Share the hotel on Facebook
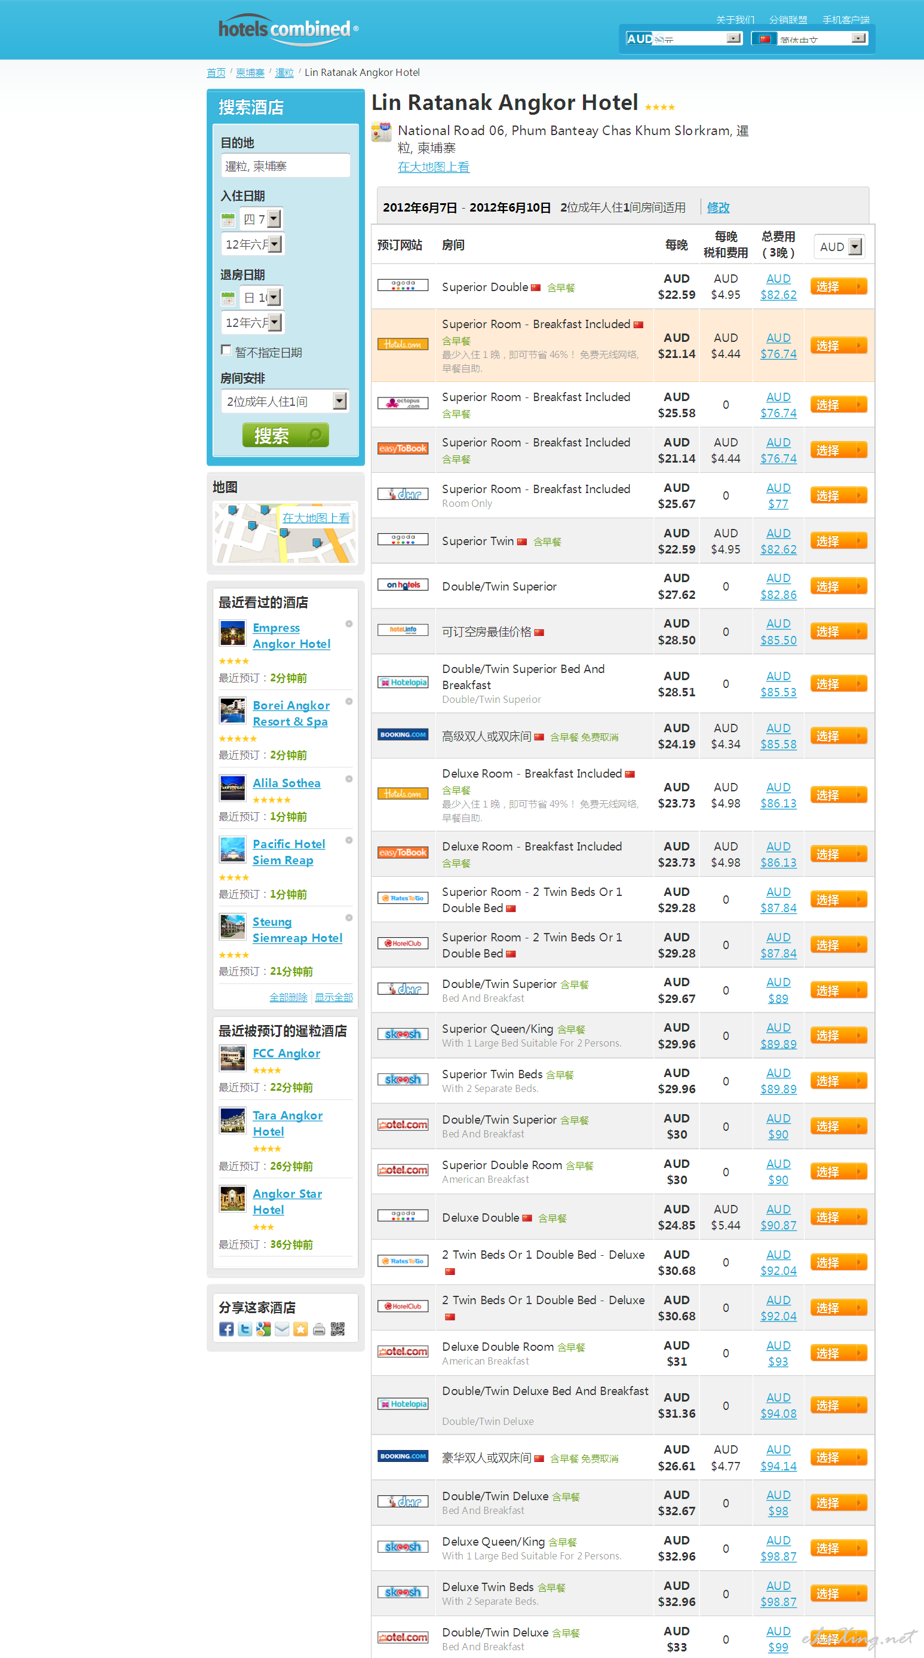 click(226, 1329)
